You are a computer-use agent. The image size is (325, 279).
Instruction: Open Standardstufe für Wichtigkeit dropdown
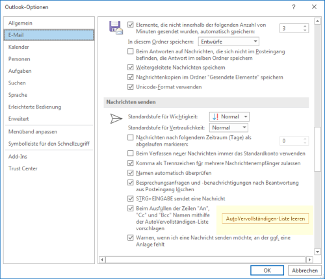(229, 116)
